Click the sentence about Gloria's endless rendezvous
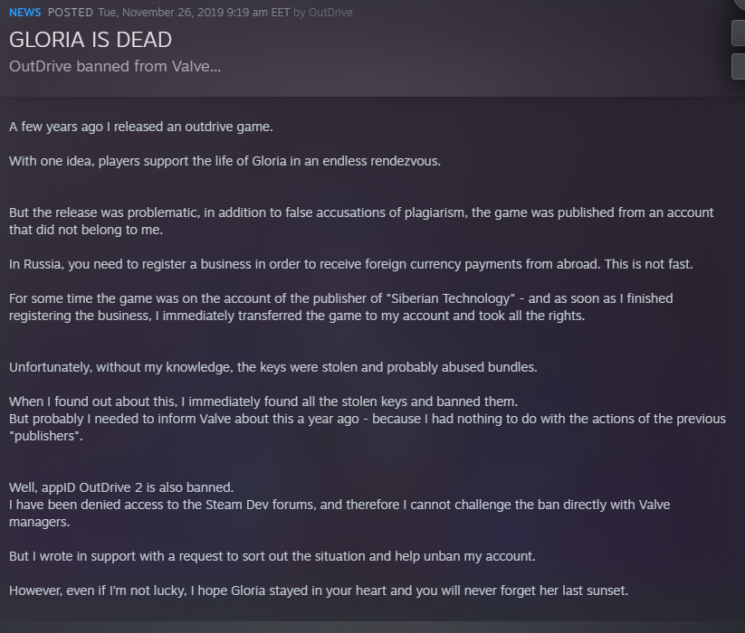 click(224, 161)
